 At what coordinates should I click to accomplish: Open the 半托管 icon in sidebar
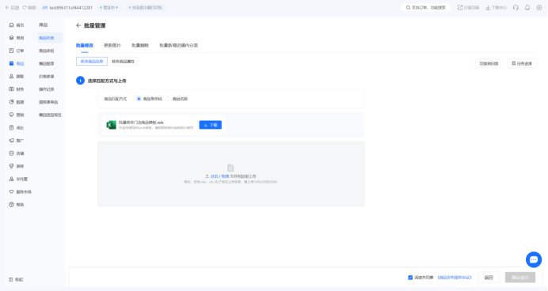(12, 179)
